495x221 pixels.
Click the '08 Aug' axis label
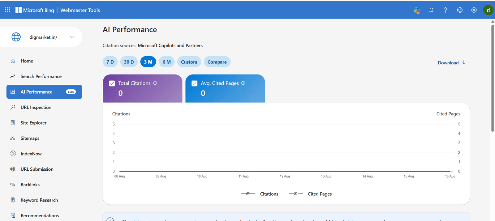click(x=119, y=176)
